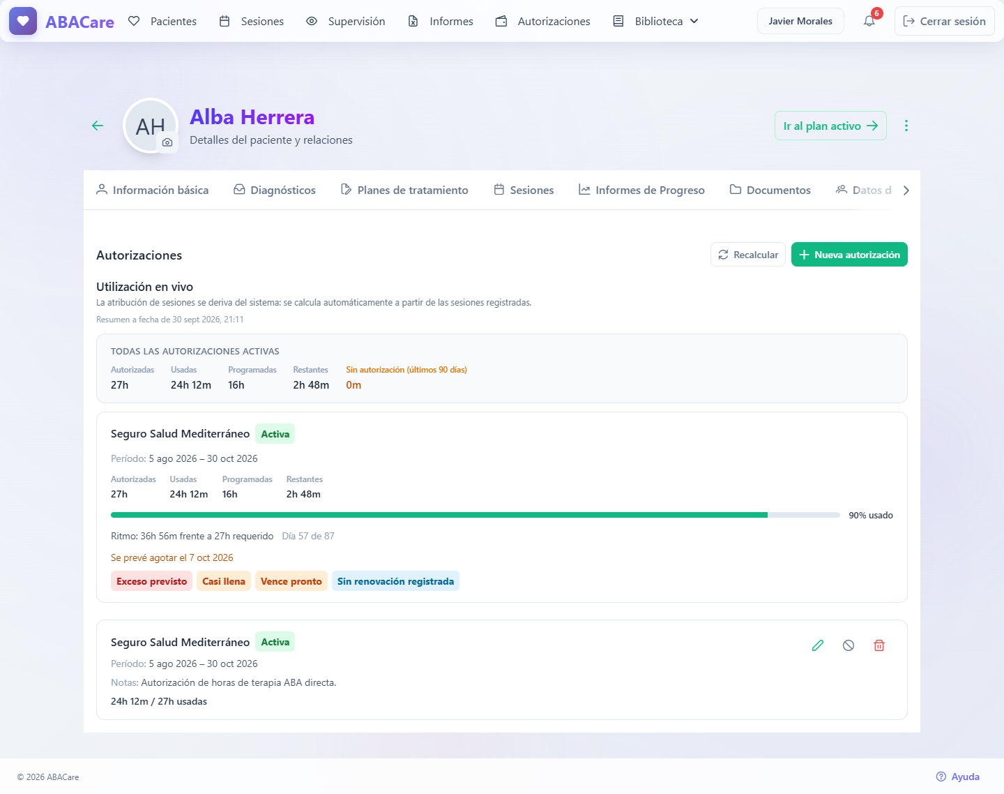Click the Alba Herrera patient name

[252, 117]
